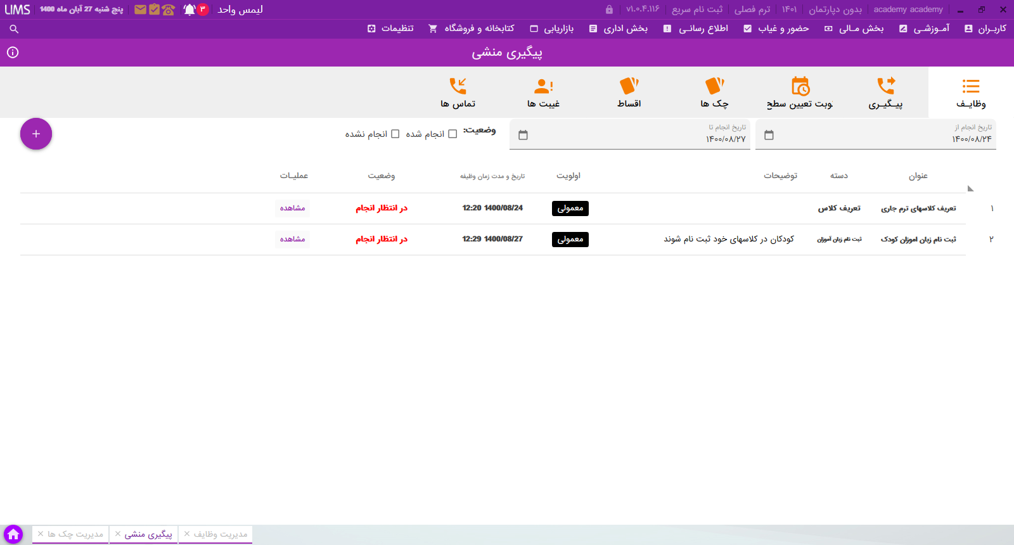Open نوبت تعیین سطح calendar icon
This screenshot has height=545, width=1014.
[x=800, y=86]
